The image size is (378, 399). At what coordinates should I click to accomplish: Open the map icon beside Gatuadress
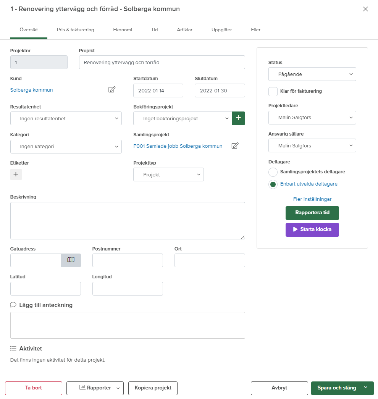(x=71, y=260)
